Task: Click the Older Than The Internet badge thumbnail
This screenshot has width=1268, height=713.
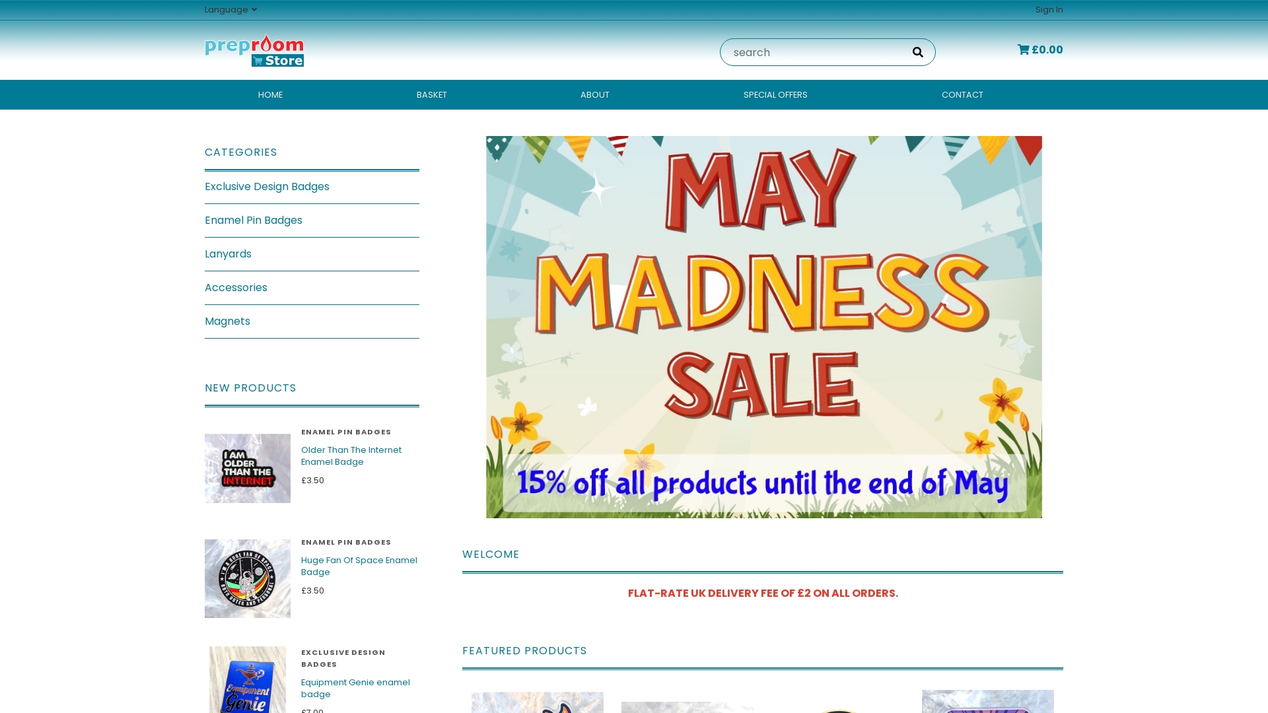Action: (247, 468)
